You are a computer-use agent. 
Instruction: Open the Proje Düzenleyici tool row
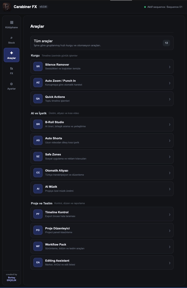click(x=102, y=230)
